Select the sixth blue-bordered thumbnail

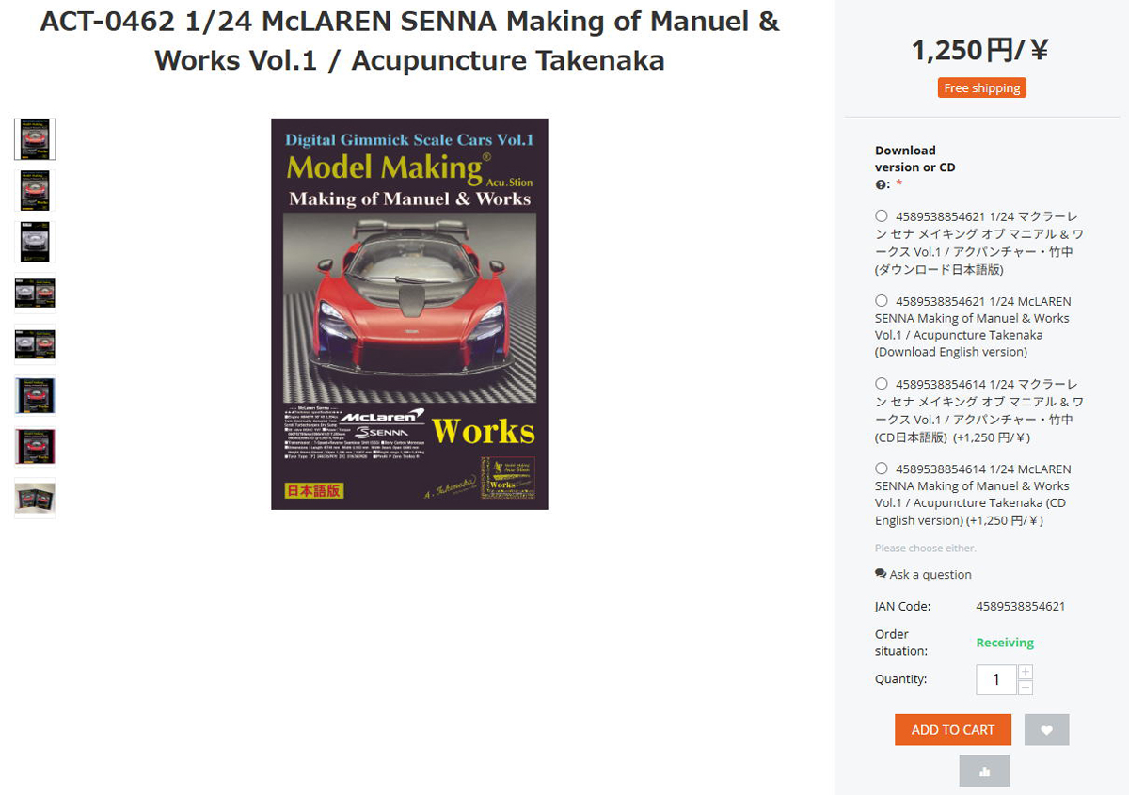(35, 396)
